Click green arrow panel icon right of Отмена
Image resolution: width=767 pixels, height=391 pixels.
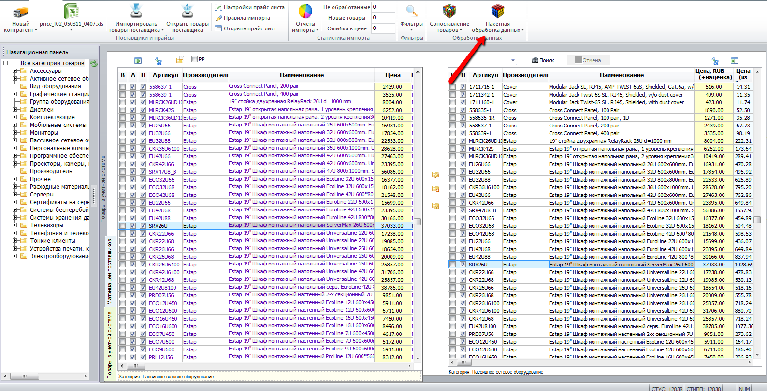(x=734, y=60)
